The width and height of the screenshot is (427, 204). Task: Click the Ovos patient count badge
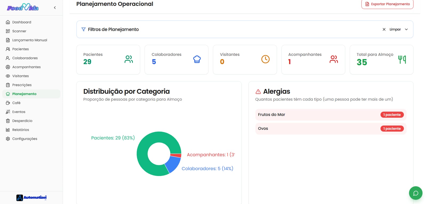pos(392,129)
